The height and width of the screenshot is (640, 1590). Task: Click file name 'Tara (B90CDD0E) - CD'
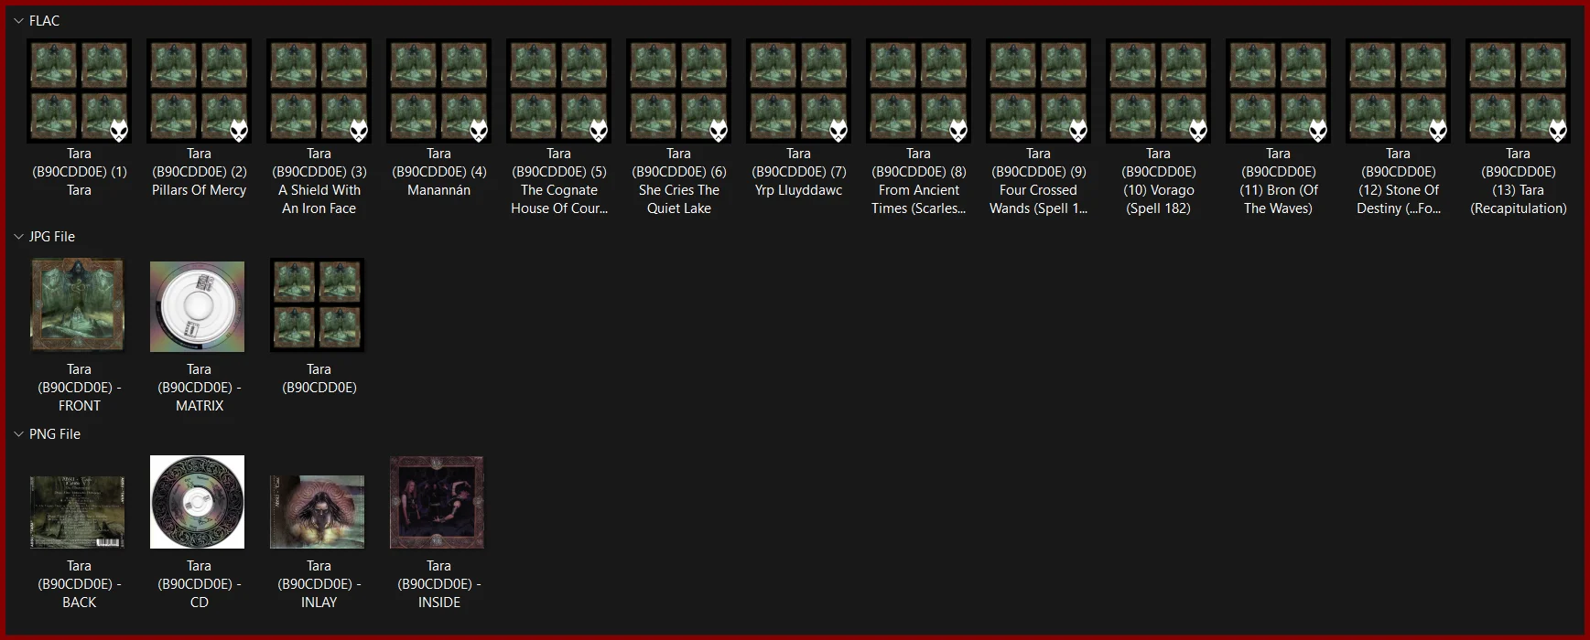(x=200, y=584)
